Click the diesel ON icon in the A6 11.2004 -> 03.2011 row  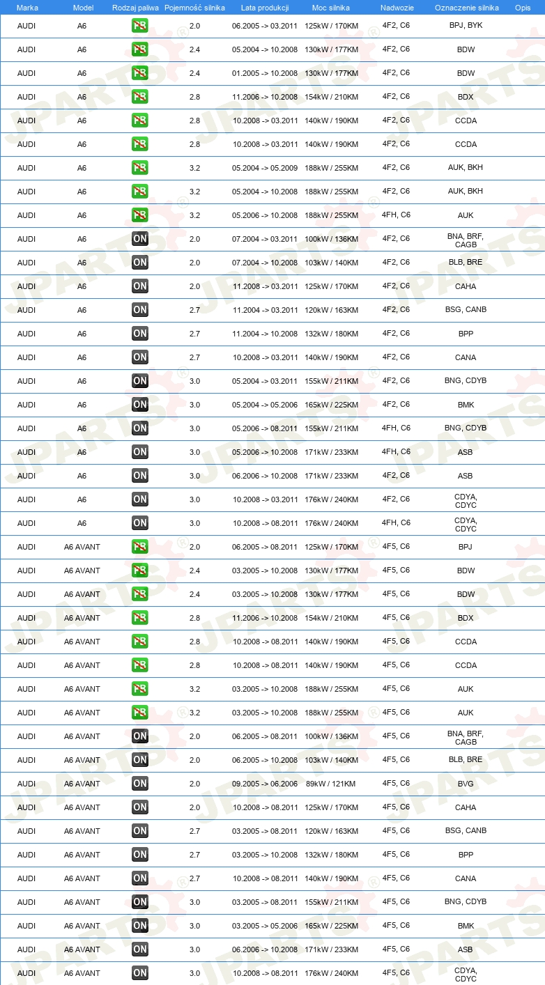click(140, 310)
